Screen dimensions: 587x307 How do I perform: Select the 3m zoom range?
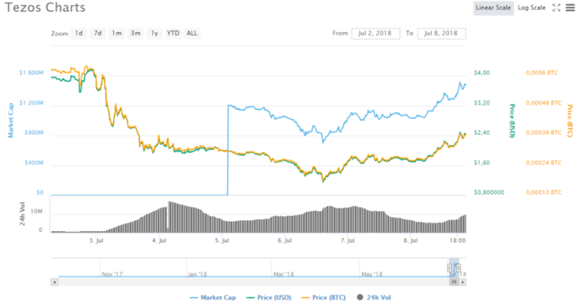(x=136, y=34)
